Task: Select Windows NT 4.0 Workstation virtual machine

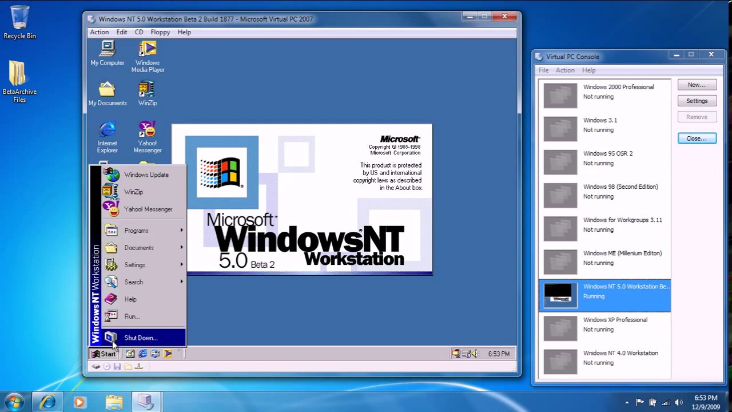Action: (604, 361)
